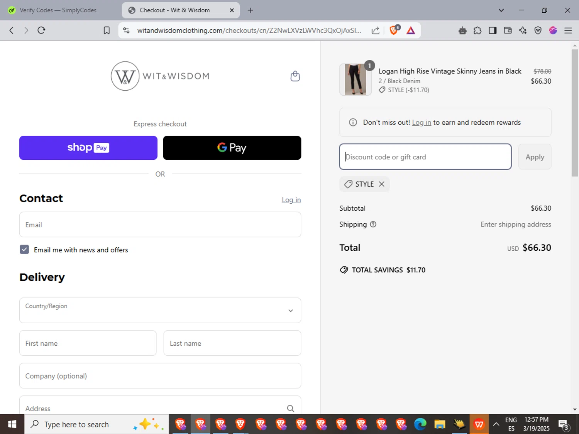Open the browser hamburger main menu

click(x=568, y=30)
